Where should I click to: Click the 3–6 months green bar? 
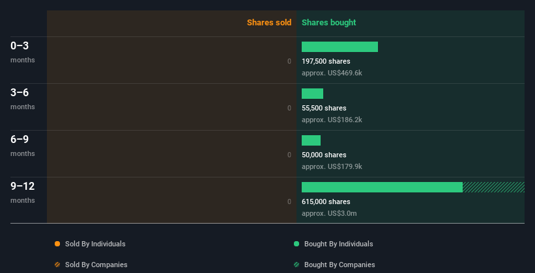tap(312, 94)
